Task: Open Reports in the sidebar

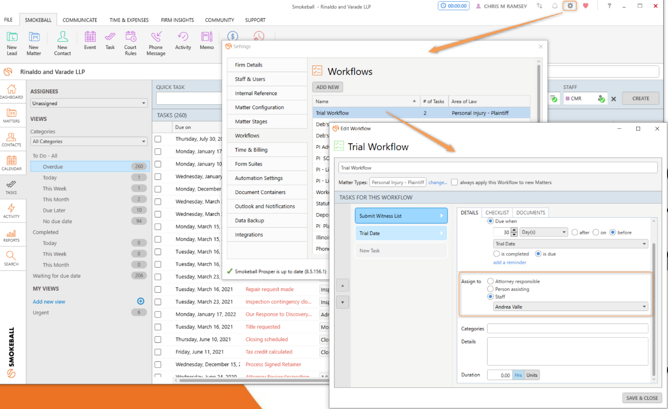Action: point(11,235)
